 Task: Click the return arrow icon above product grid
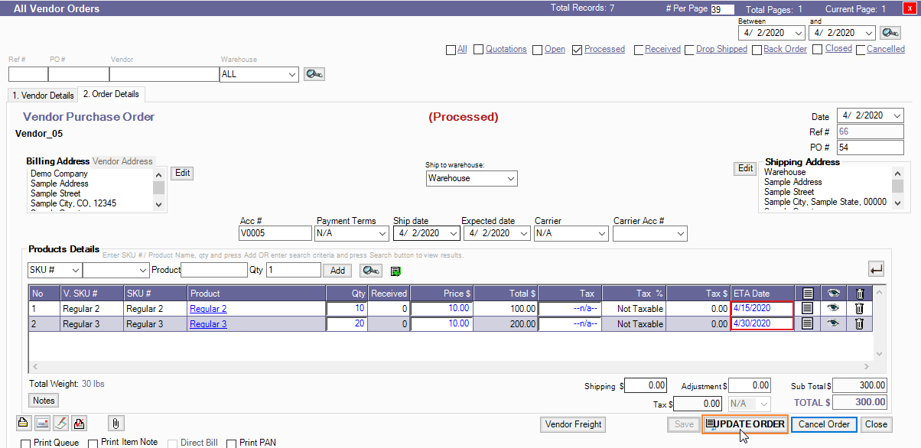pyautogui.click(x=876, y=269)
